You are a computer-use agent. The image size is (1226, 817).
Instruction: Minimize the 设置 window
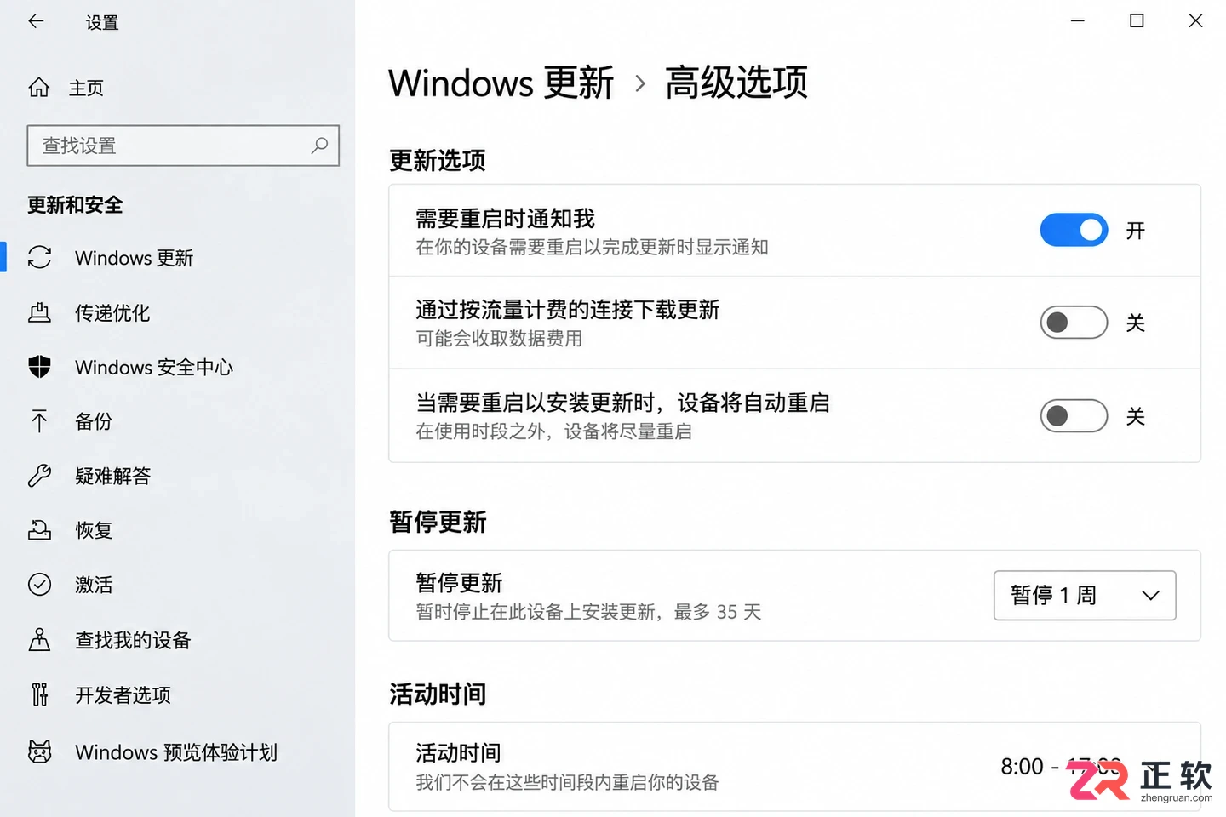pos(1077,21)
